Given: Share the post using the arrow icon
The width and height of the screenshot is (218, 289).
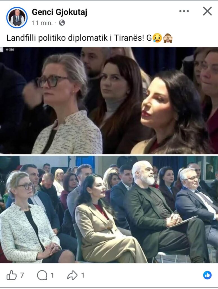Looking at the screenshot, I should [x=72, y=275].
